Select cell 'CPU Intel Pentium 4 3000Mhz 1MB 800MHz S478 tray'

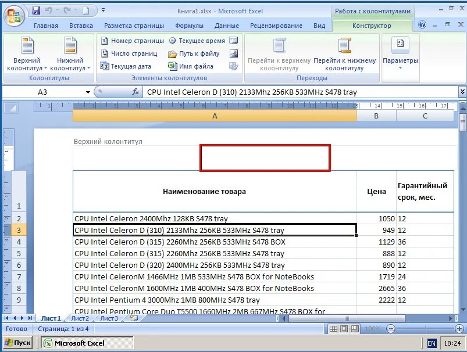215,300
